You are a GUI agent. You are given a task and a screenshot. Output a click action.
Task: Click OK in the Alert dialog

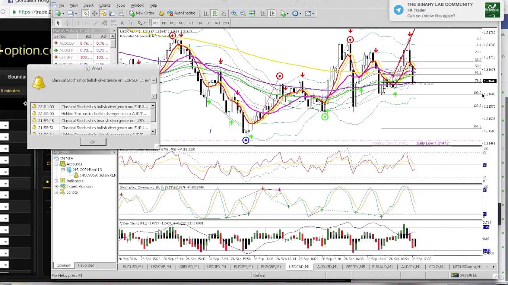(93, 142)
